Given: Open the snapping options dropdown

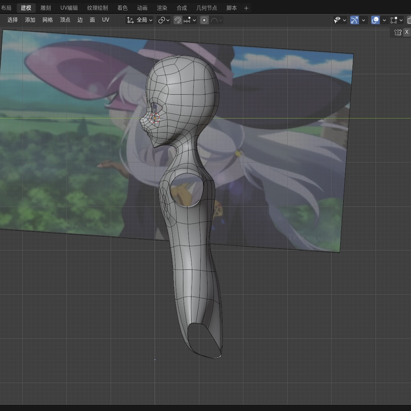Looking at the screenshot, I should coord(190,20).
